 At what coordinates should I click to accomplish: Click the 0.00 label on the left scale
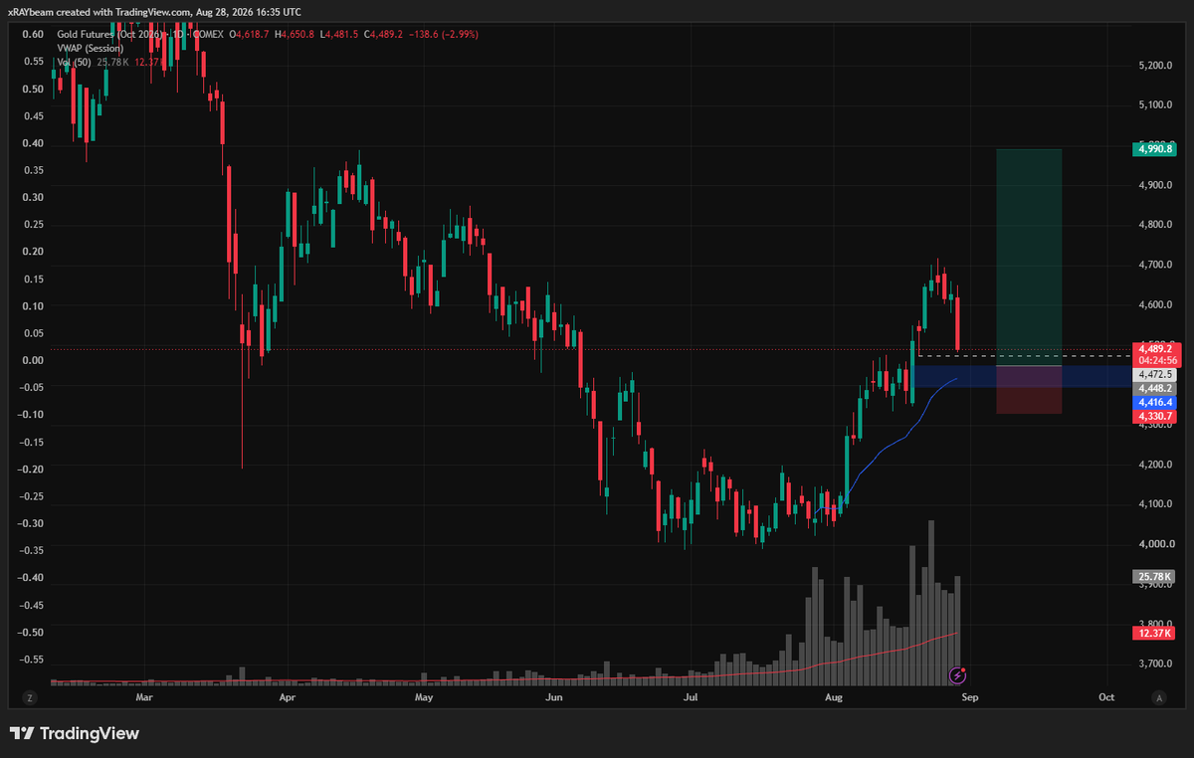pos(33,360)
